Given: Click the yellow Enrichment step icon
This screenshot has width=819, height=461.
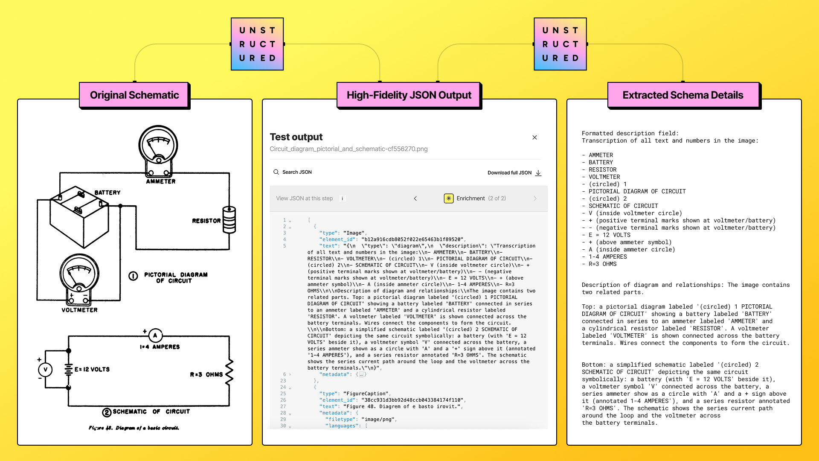Looking at the screenshot, I should (x=448, y=198).
